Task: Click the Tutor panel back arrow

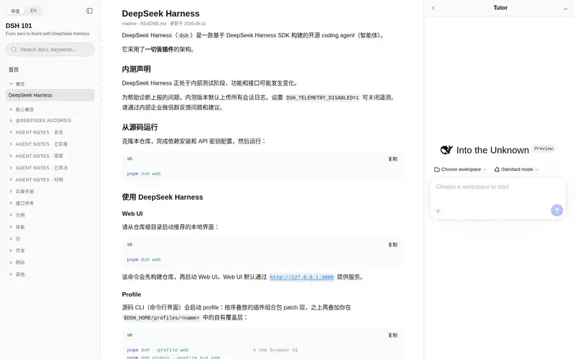Action: 433,8
